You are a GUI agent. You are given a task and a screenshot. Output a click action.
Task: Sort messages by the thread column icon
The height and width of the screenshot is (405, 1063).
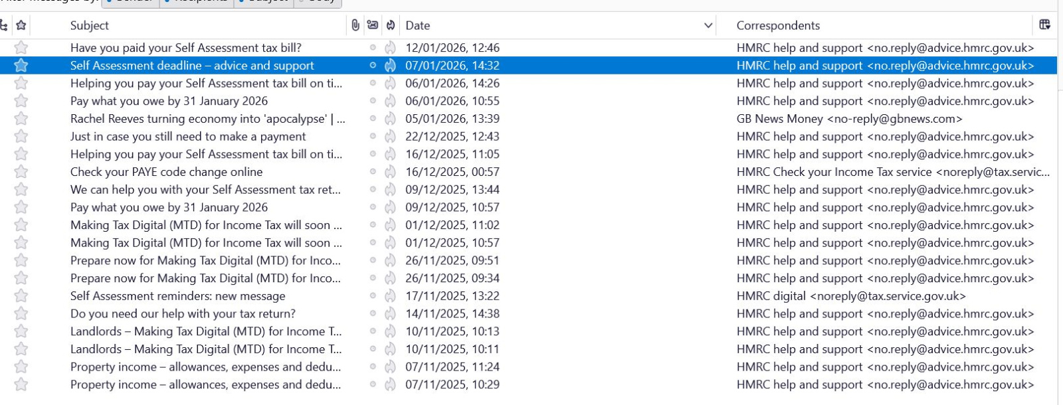pos(4,25)
